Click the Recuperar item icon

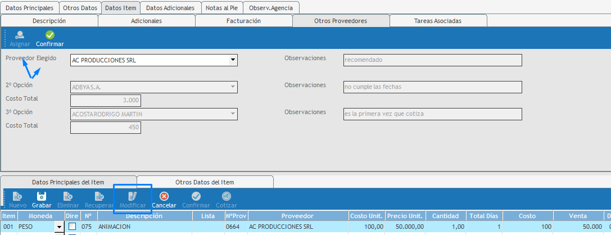(x=99, y=196)
